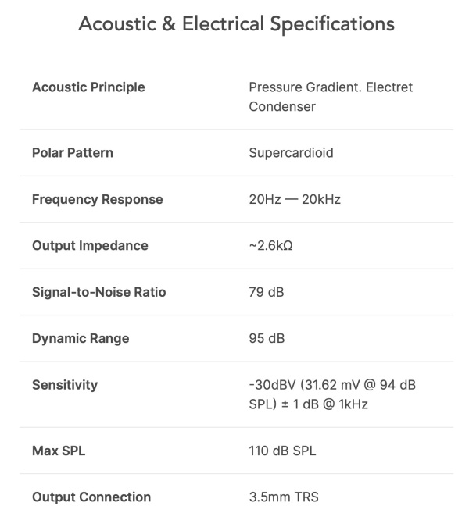Click the Acoustic & Electrical Specifications heading

pos(236,24)
